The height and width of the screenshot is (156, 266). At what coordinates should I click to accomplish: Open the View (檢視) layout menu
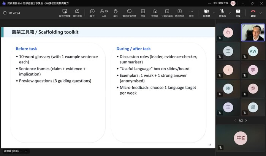pyautogui.click(x=143, y=11)
